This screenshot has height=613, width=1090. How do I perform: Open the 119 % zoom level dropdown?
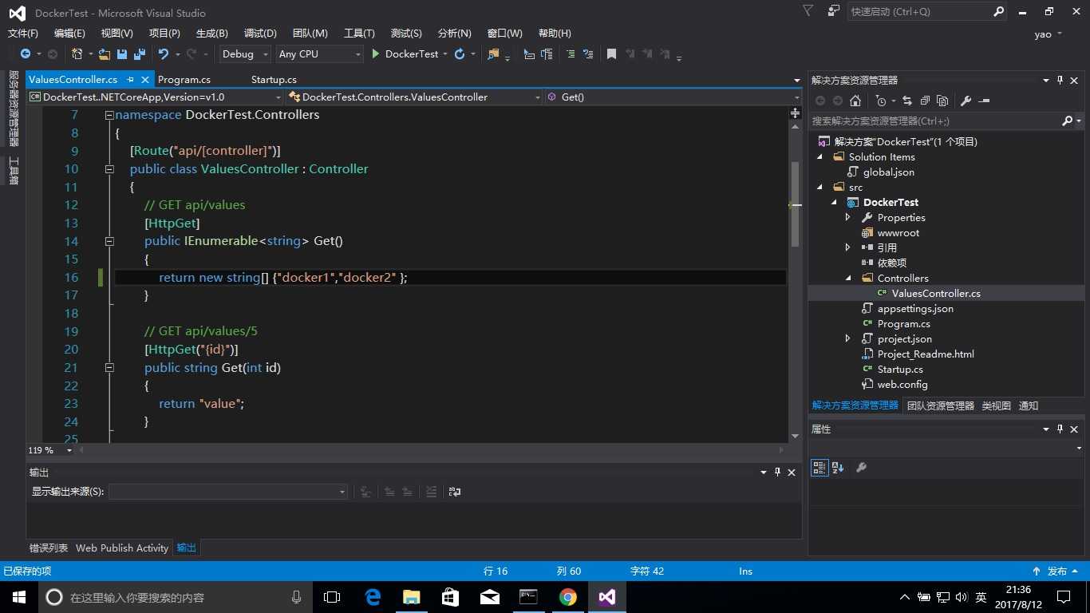point(69,450)
